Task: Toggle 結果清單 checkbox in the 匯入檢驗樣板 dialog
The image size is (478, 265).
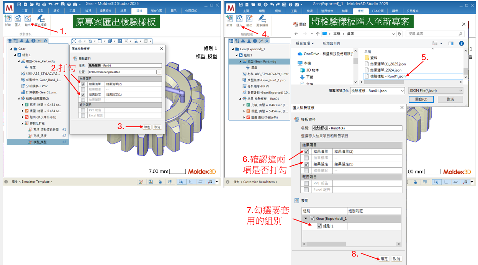Action: pyautogui.click(x=306, y=151)
